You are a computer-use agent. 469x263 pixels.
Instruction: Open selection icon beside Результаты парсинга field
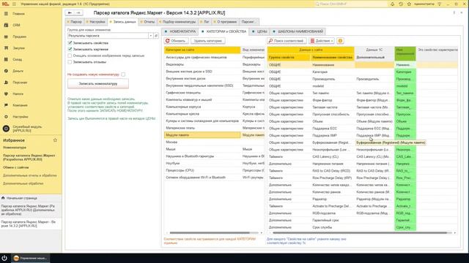(x=156, y=36)
